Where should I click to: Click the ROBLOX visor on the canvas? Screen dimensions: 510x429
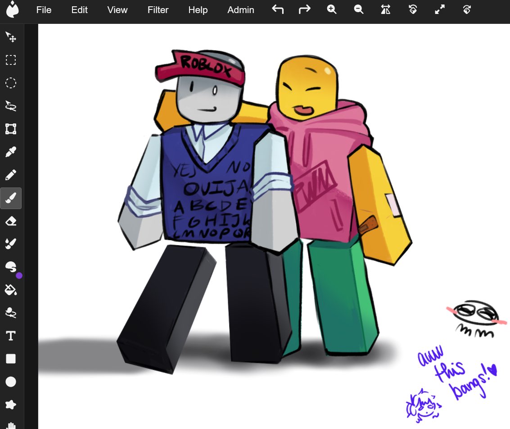tap(200, 68)
